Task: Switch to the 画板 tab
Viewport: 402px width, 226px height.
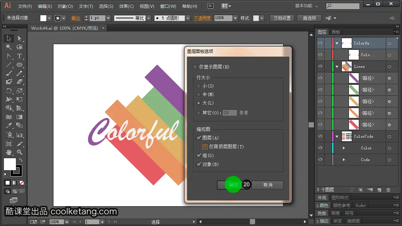Action: tap(335, 32)
